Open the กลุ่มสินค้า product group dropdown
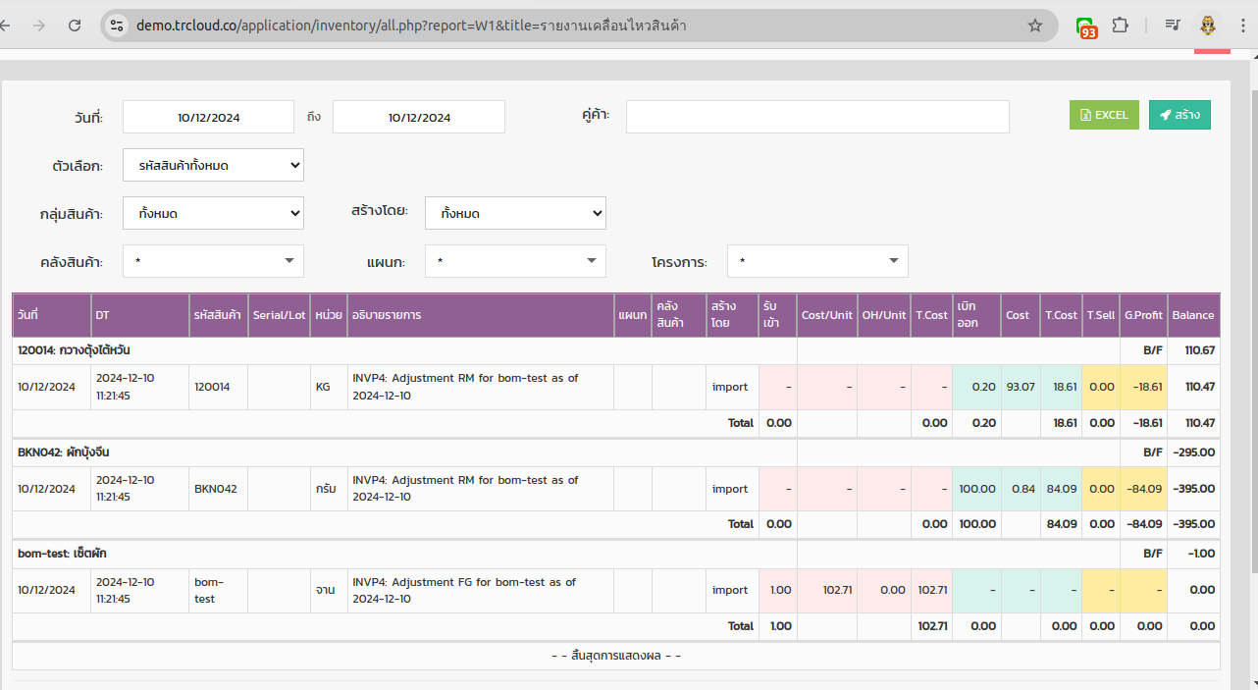The width and height of the screenshot is (1258, 690). coord(213,213)
